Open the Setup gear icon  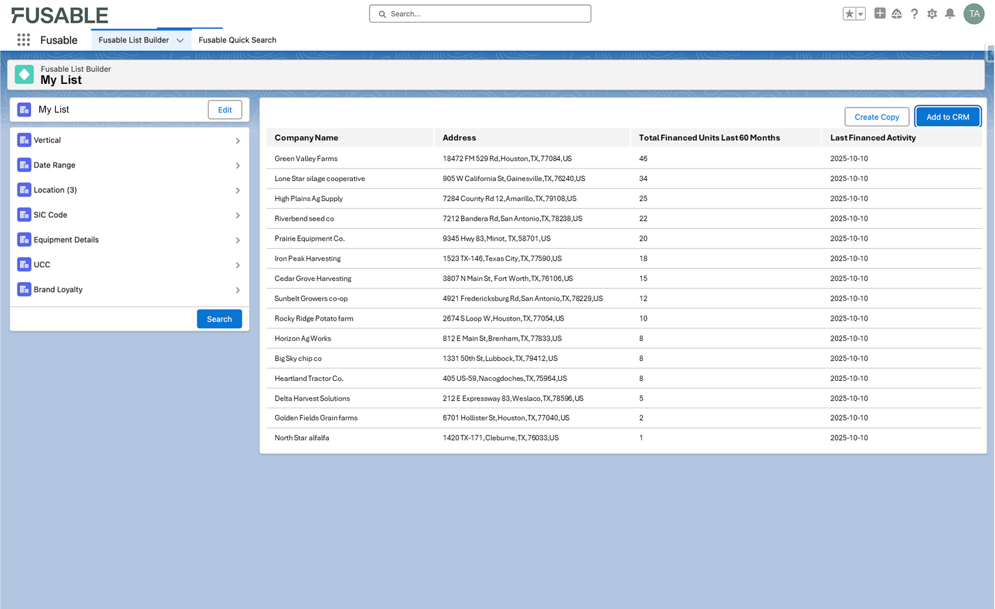pos(932,14)
